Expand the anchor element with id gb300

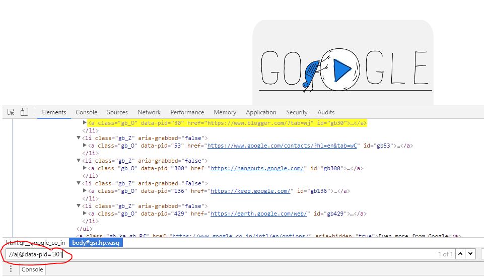click(x=85, y=168)
